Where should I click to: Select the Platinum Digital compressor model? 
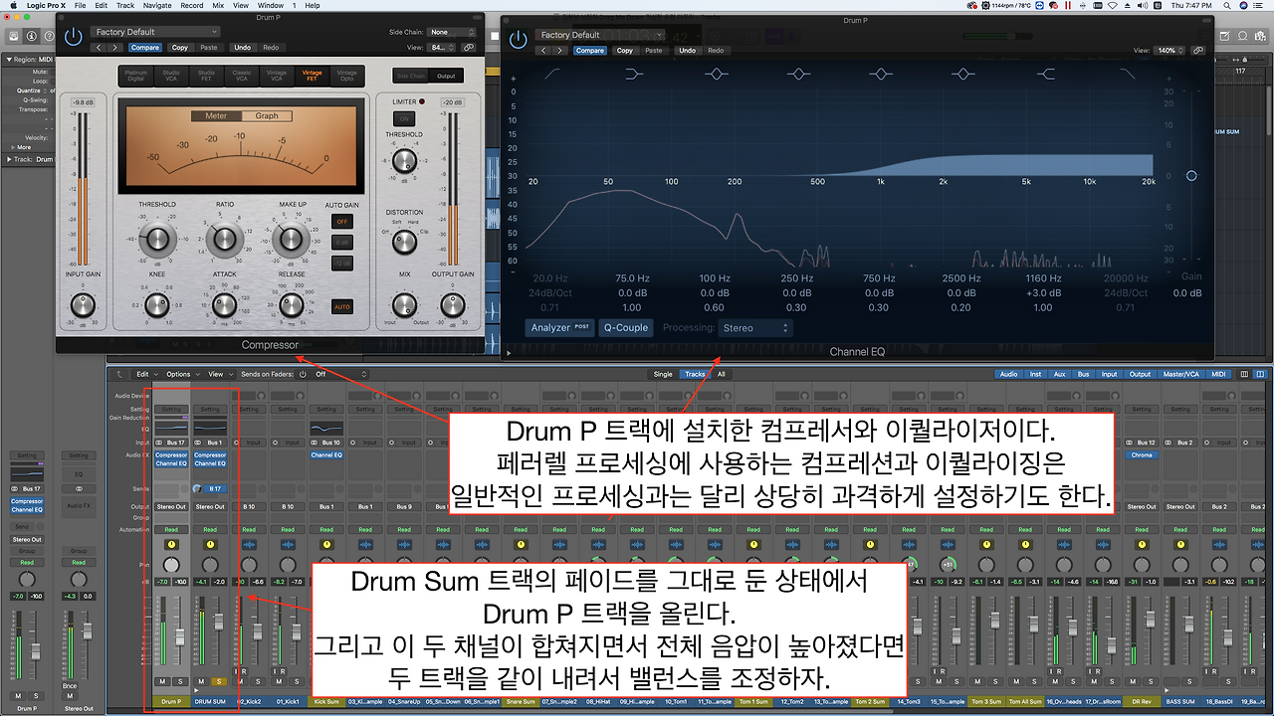135,76
